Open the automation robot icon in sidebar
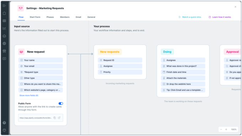 tap(4, 36)
